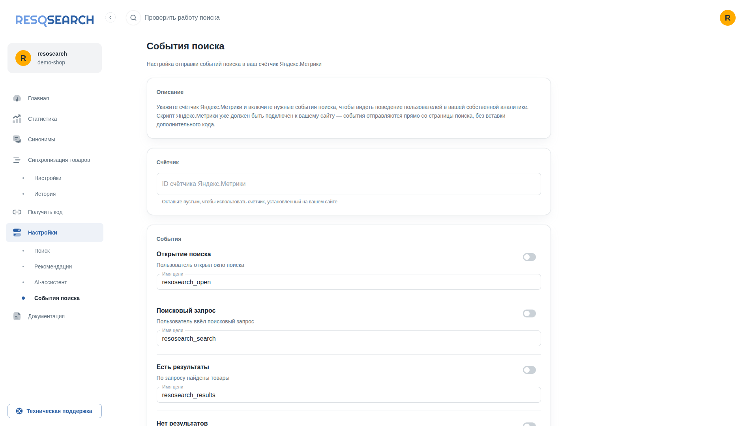Click the support lifebuoy icon
The image size is (751, 426).
[19, 411]
